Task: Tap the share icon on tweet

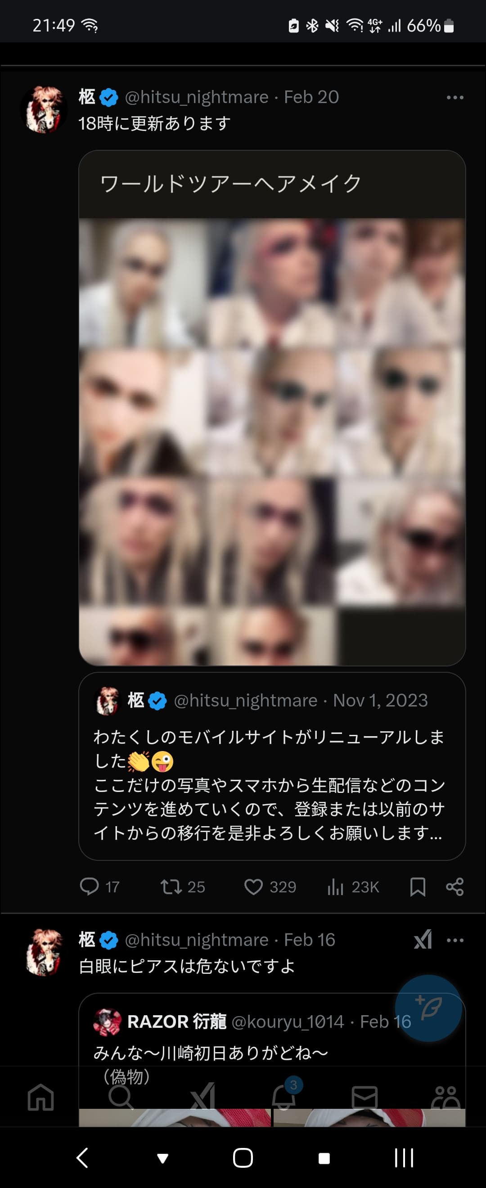Action: 454,886
